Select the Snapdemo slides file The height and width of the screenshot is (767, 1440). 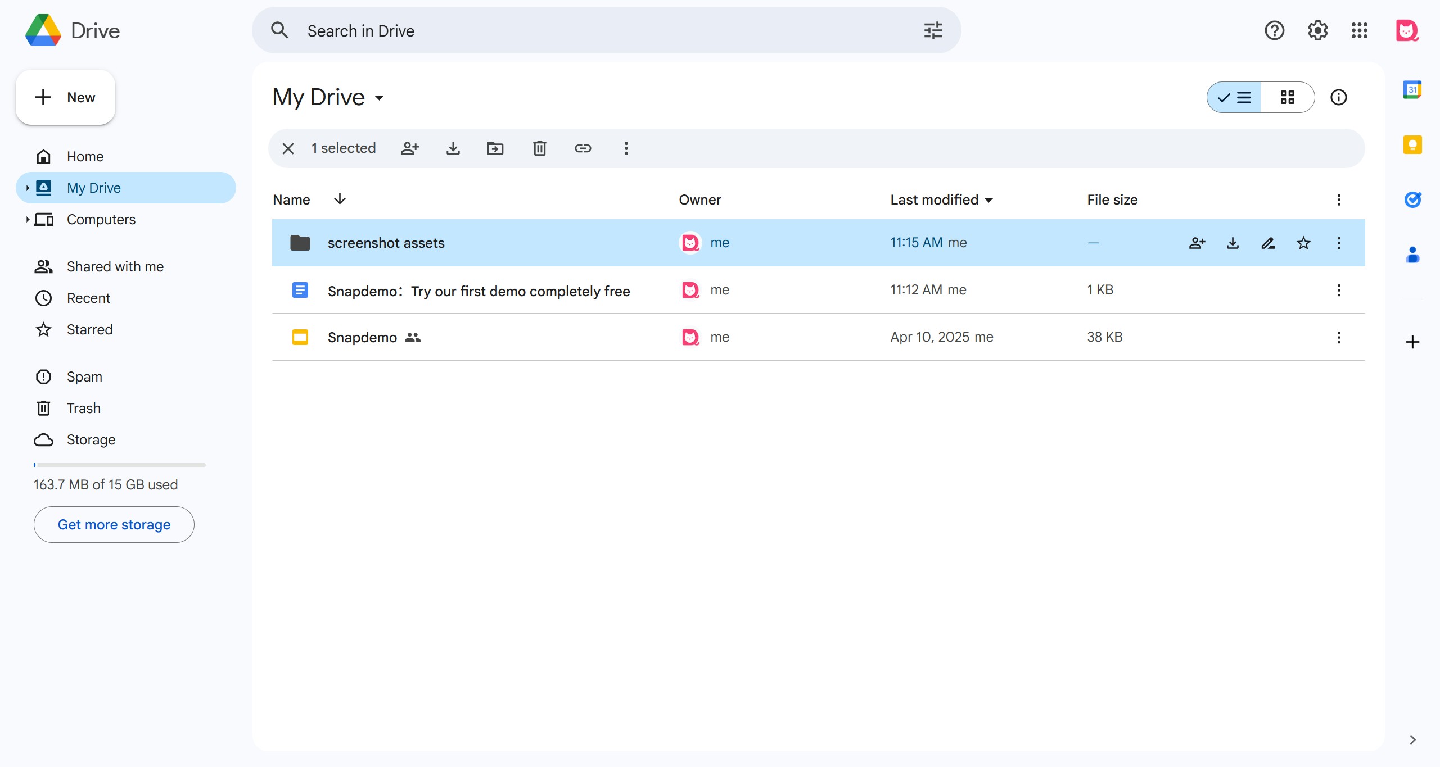819,337
